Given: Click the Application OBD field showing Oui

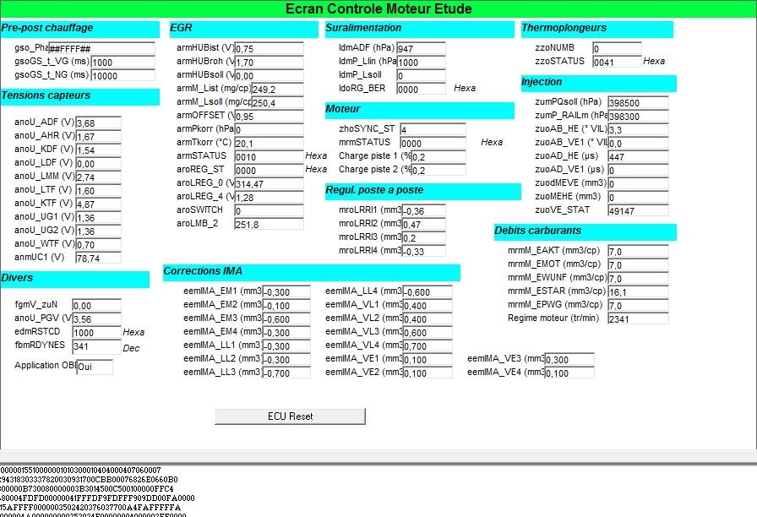Looking at the screenshot, I should [x=95, y=367].
